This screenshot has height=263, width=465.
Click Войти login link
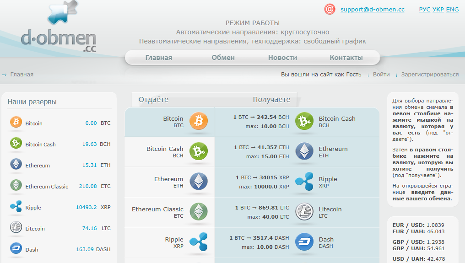point(381,75)
